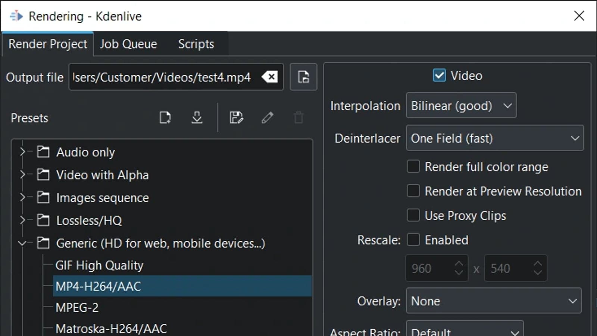The height and width of the screenshot is (336, 597).
Task: Expand the Audio only preset group
Action: click(22, 152)
